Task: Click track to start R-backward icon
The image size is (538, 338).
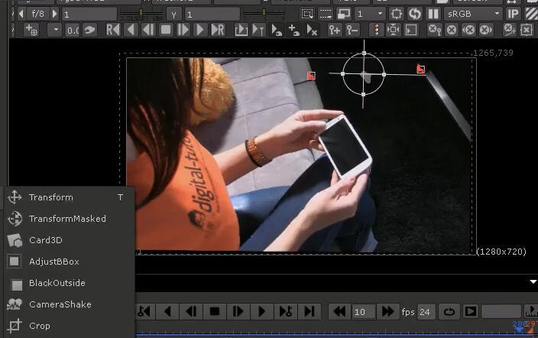Action: pos(113,31)
